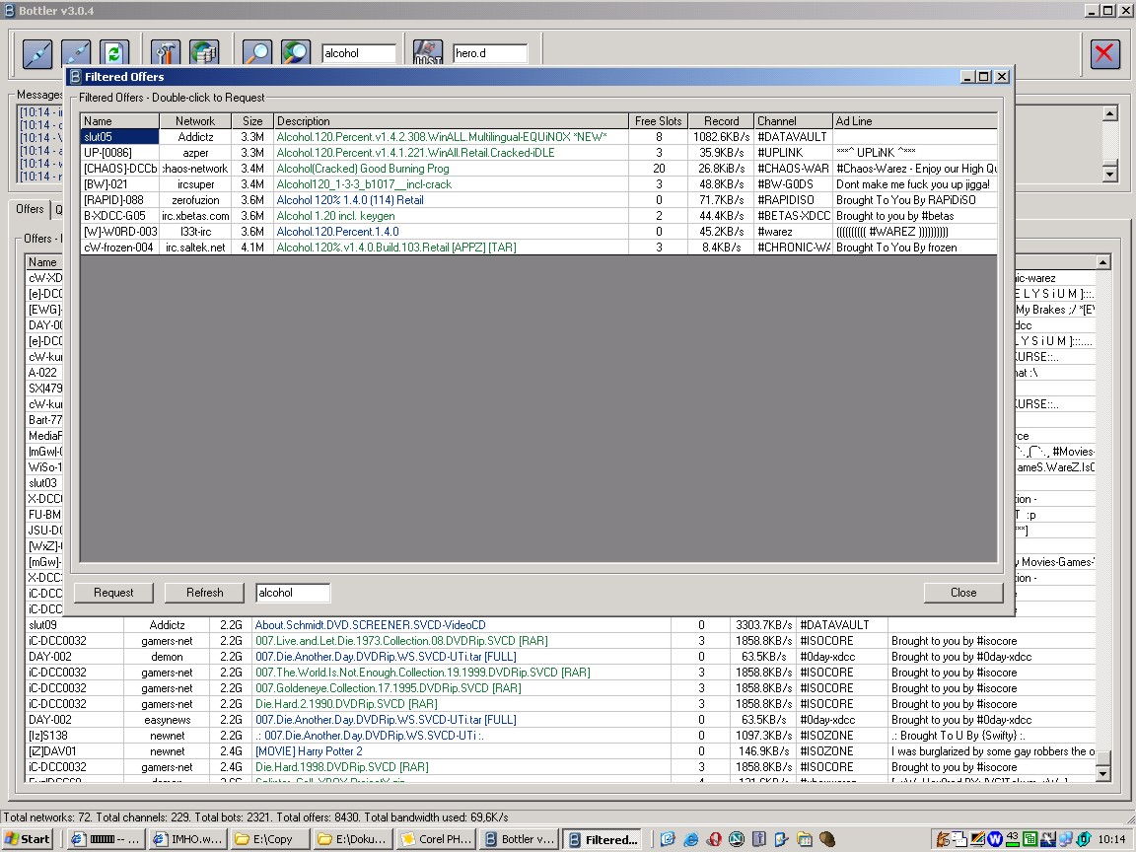1136x852 pixels.
Task: Click the green calculator tray icon
Action: (1030, 839)
